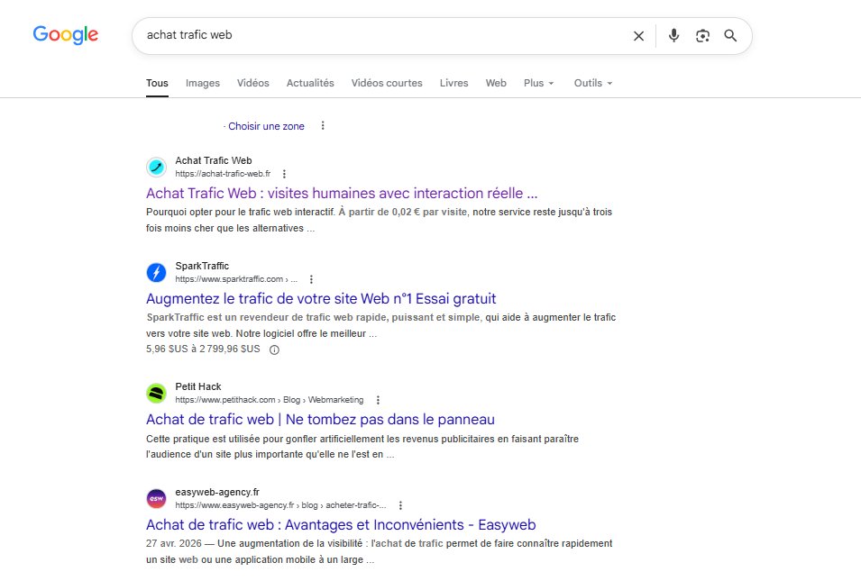Click the 'easyweb-agency.fr' site name

pos(217,492)
